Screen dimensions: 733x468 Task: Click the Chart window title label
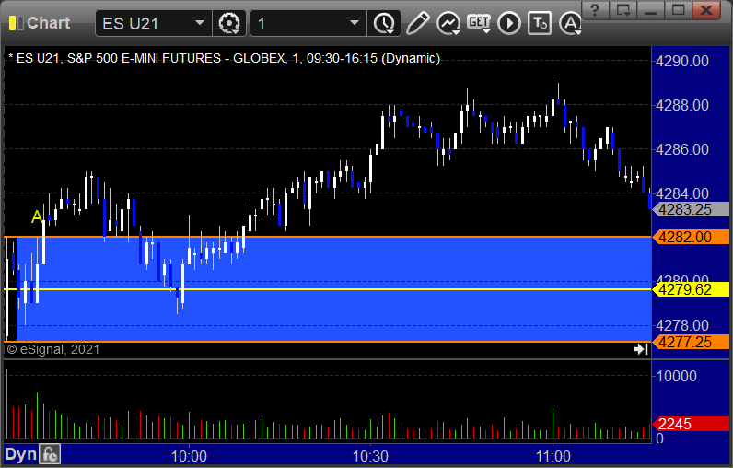click(48, 23)
